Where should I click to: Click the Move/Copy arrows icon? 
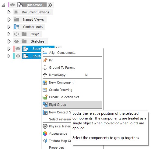click(x=45, y=75)
